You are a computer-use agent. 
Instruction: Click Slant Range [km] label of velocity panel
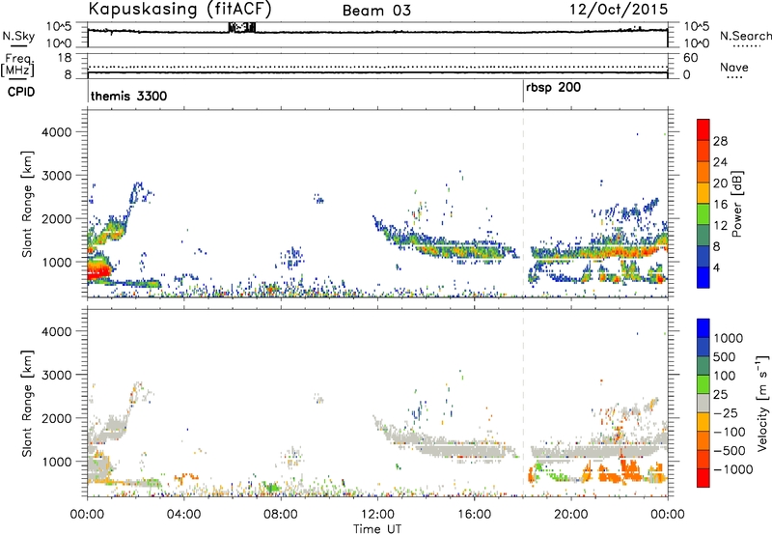(28, 404)
